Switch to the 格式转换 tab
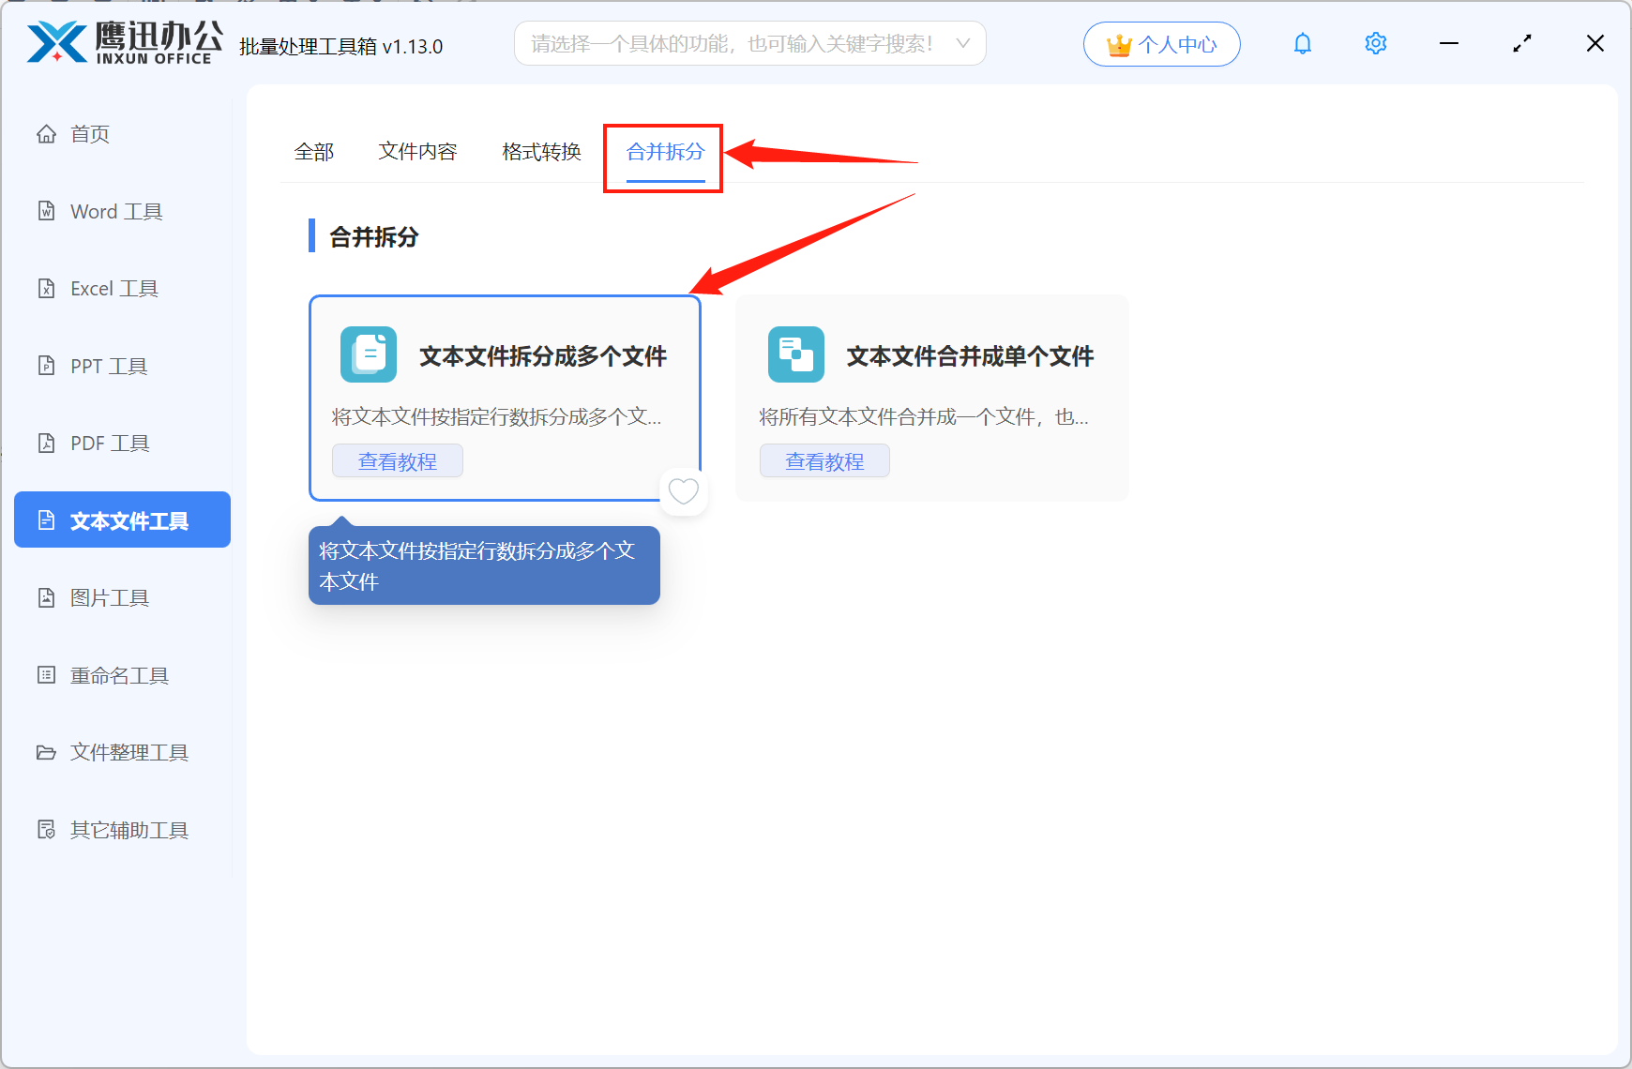 point(540,152)
